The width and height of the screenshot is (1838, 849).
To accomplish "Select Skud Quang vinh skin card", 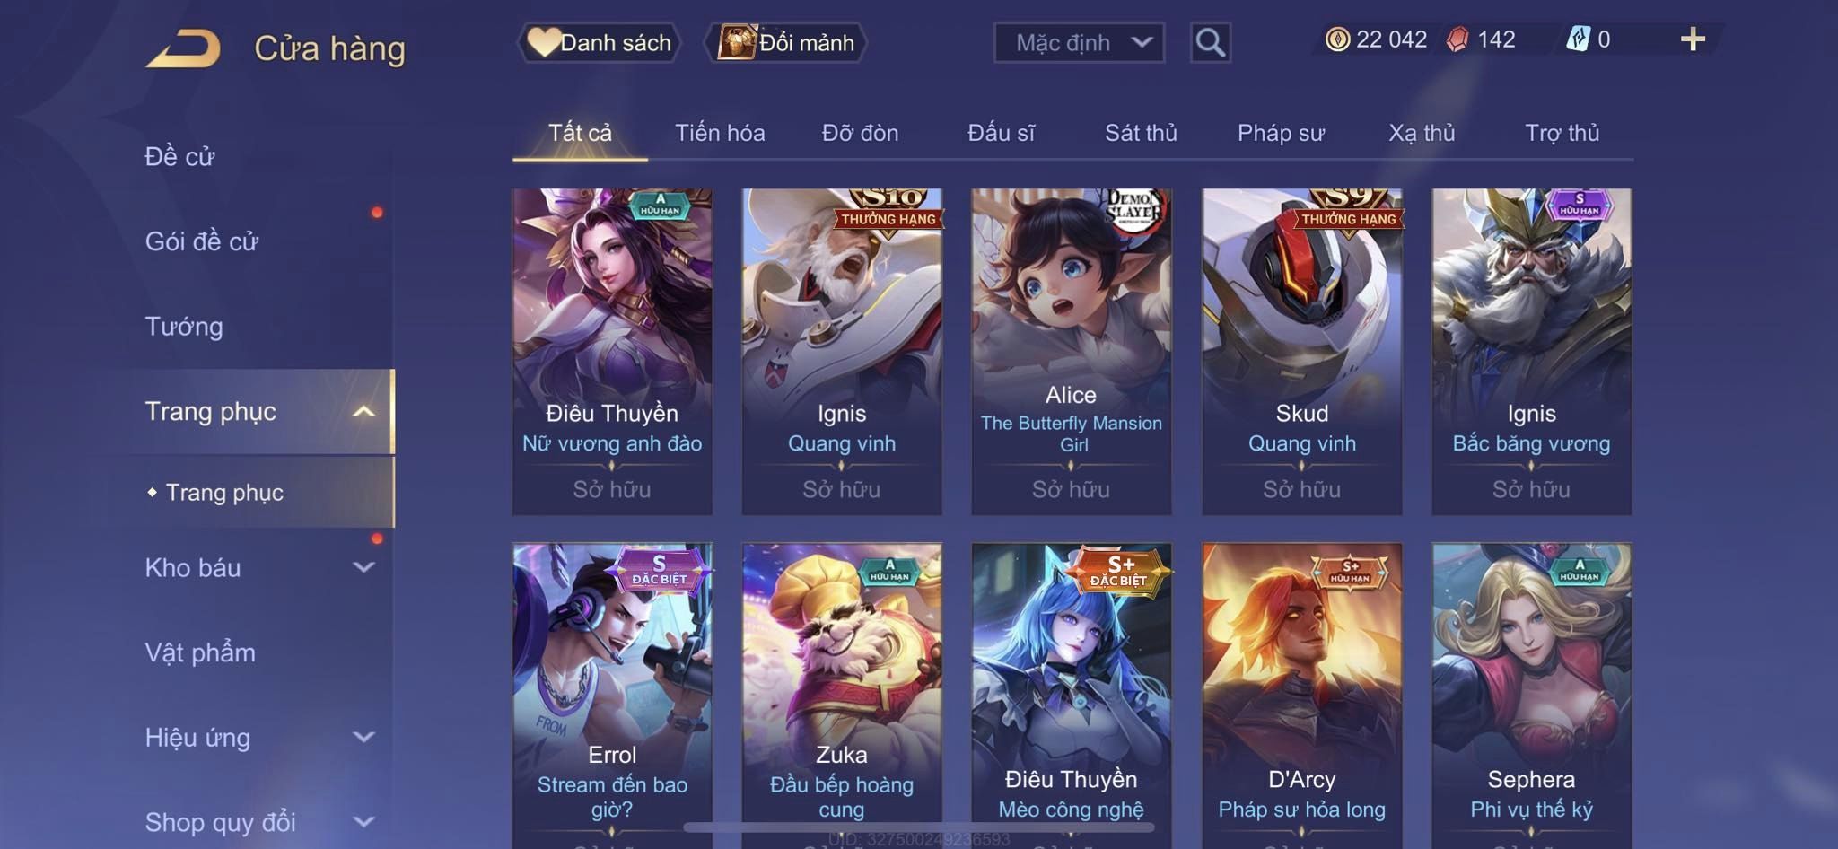I will (1301, 351).
